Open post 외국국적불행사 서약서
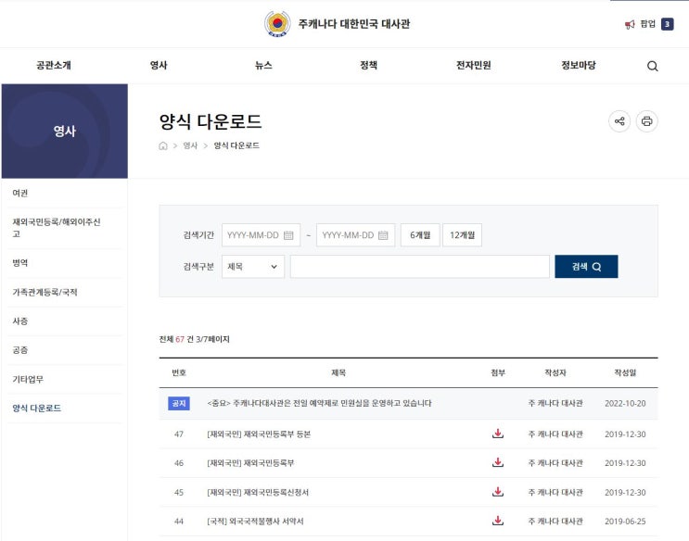 point(255,522)
